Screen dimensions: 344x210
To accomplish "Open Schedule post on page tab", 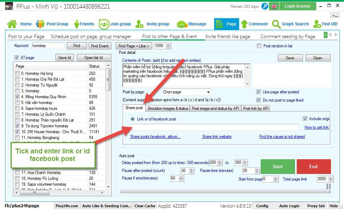I will [91, 36].
